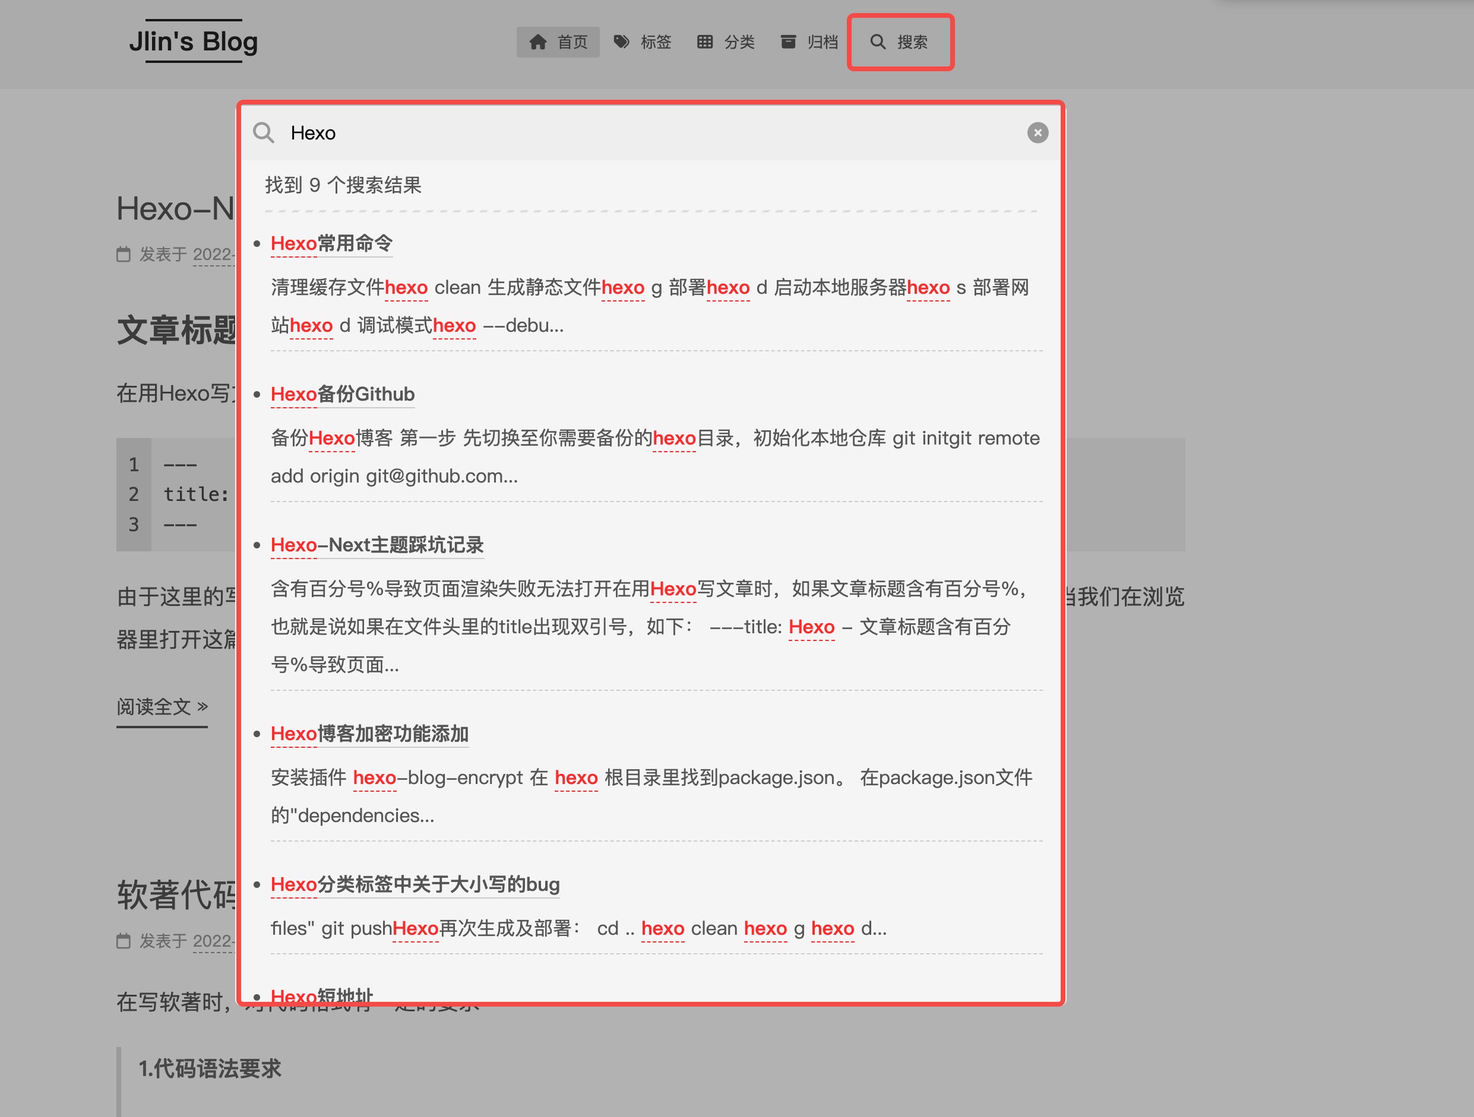Open result Hexo博客加密功能添加
The height and width of the screenshot is (1117, 1474).
[370, 734]
